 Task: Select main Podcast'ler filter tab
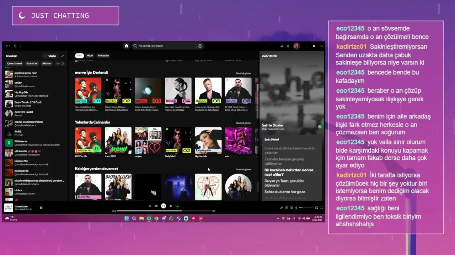tap(103, 56)
